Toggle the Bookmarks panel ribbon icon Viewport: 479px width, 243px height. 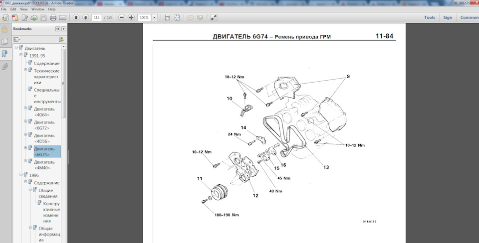[4, 54]
